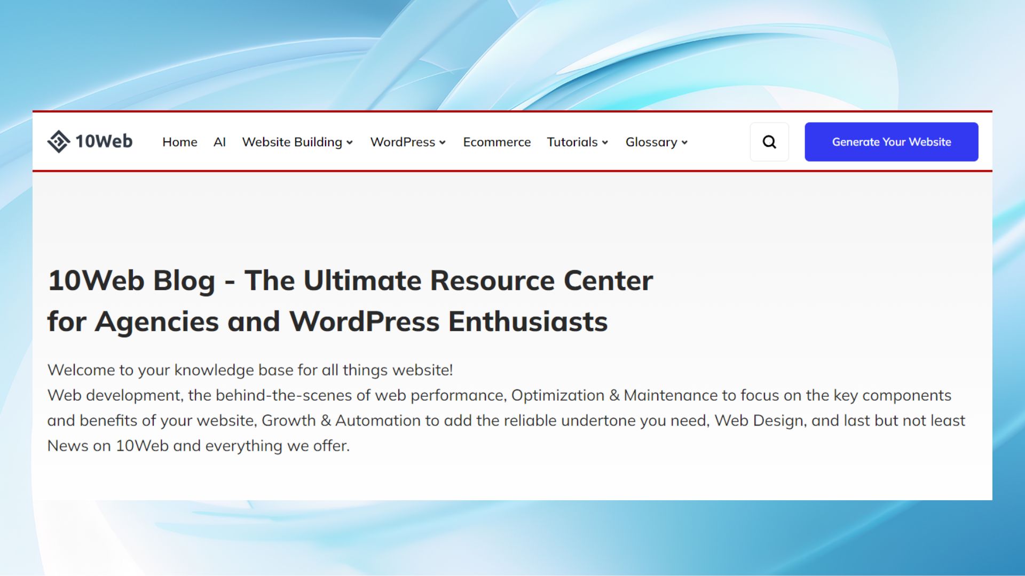This screenshot has width=1025, height=576.
Task: Click the WordPress menu label
Action: [x=403, y=142]
